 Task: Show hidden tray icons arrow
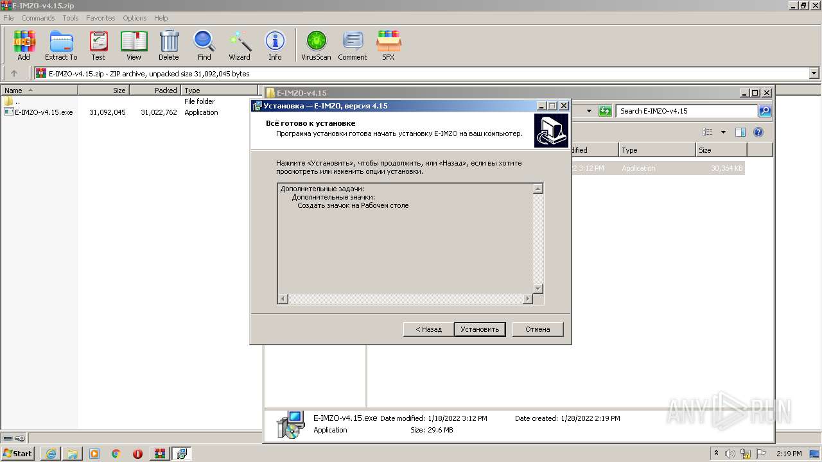(x=716, y=454)
